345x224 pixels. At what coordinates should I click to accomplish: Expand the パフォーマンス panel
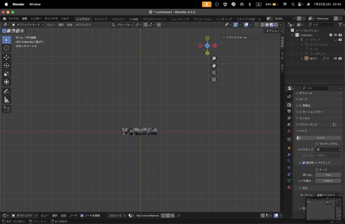point(308,124)
